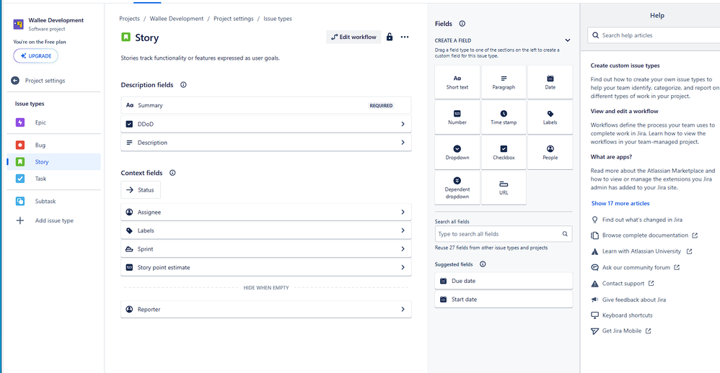Open Contact support link
The width and height of the screenshot is (720, 373).
pyautogui.click(x=623, y=284)
